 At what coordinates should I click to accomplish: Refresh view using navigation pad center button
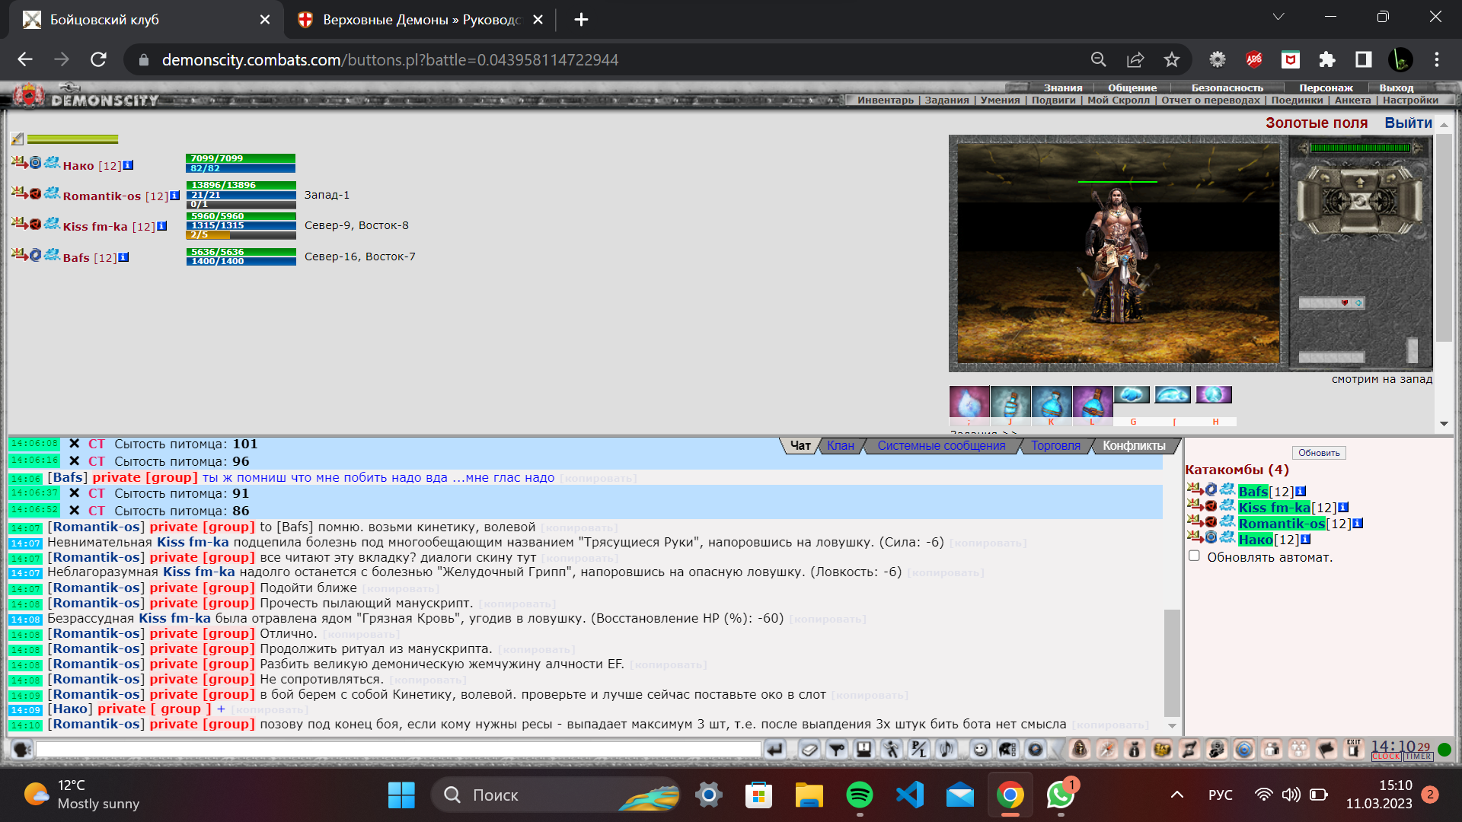pos(1360,202)
